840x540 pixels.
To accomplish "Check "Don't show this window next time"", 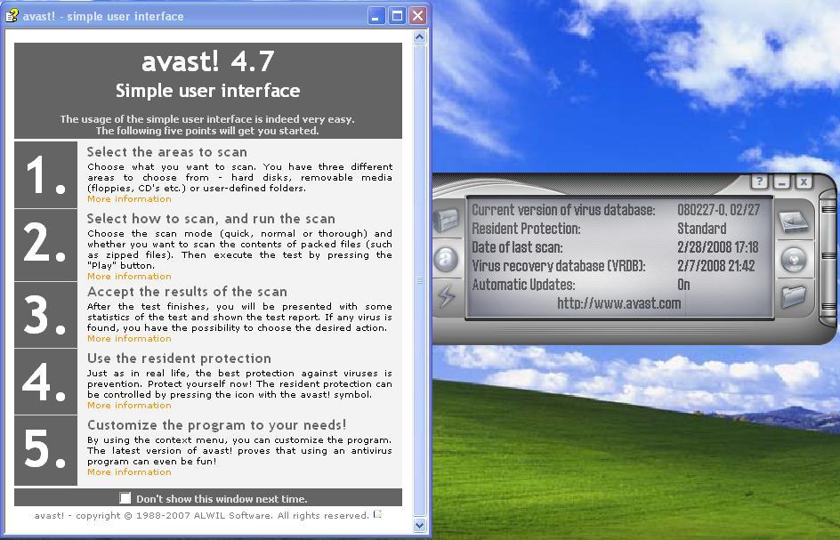I will (x=125, y=498).
